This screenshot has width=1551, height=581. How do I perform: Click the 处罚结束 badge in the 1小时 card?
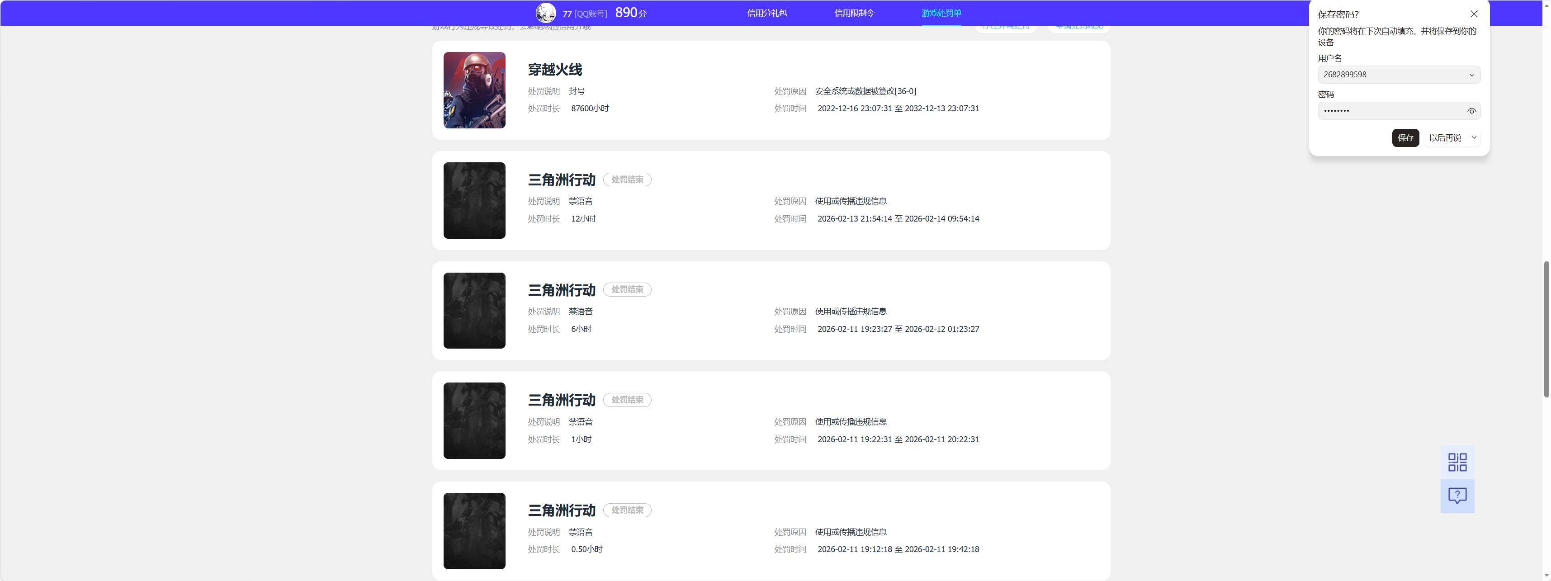click(627, 400)
